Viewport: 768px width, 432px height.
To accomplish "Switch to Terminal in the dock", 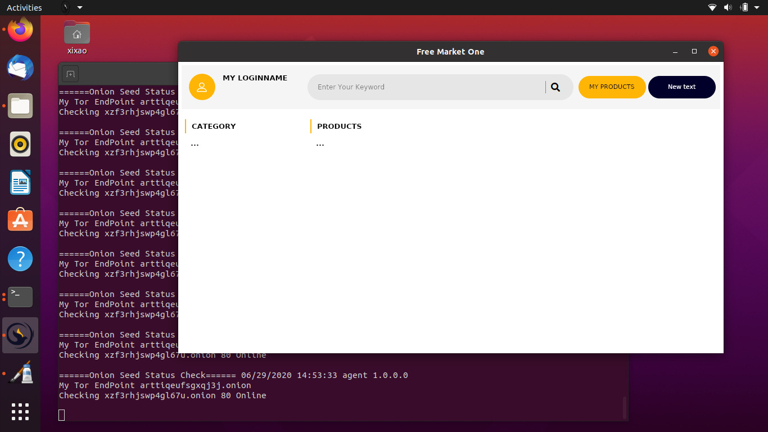I will pyautogui.click(x=20, y=297).
